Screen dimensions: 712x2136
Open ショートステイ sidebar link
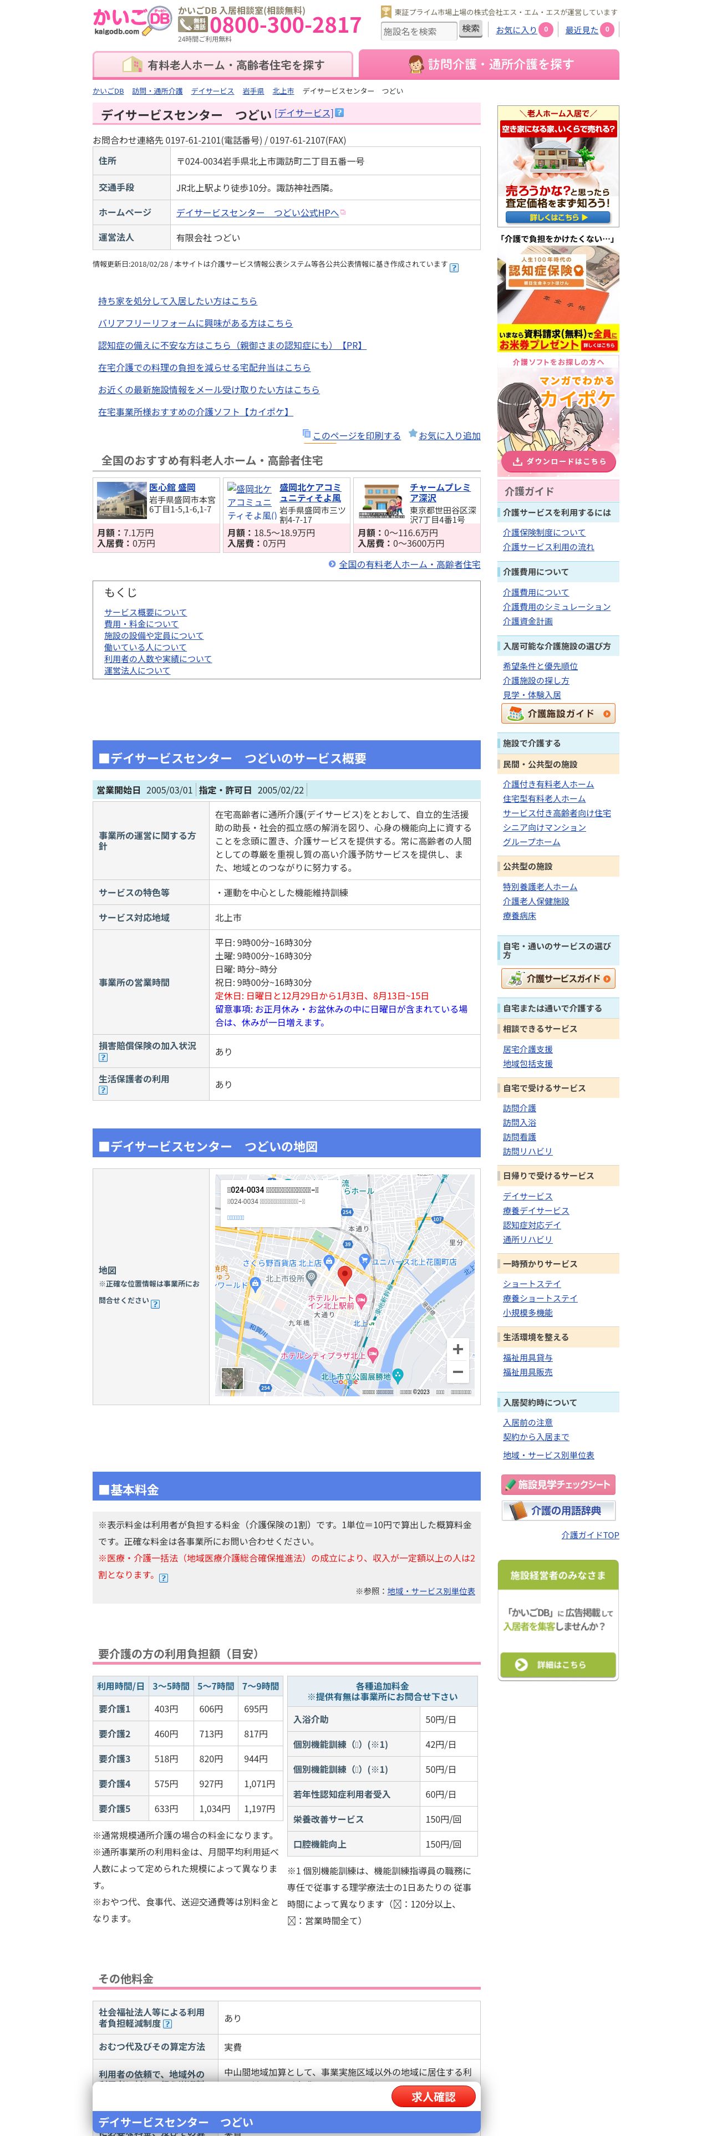[531, 1284]
